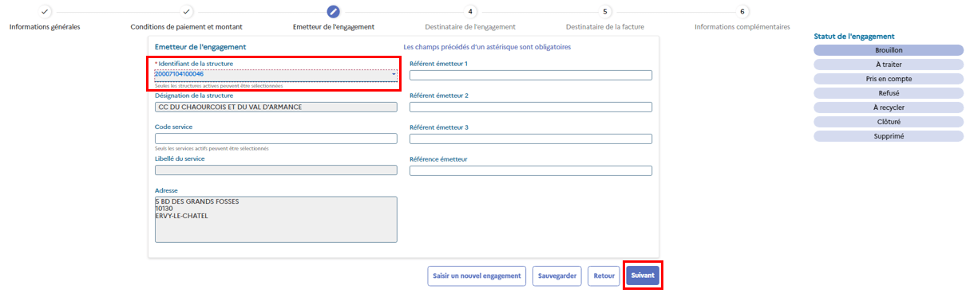The width and height of the screenshot is (966, 297).
Task: Focus the Code service input
Action: (275, 139)
